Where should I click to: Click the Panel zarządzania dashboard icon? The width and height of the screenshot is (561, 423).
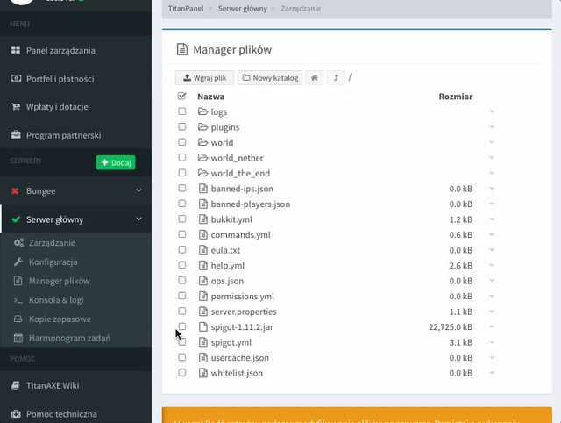(16, 51)
